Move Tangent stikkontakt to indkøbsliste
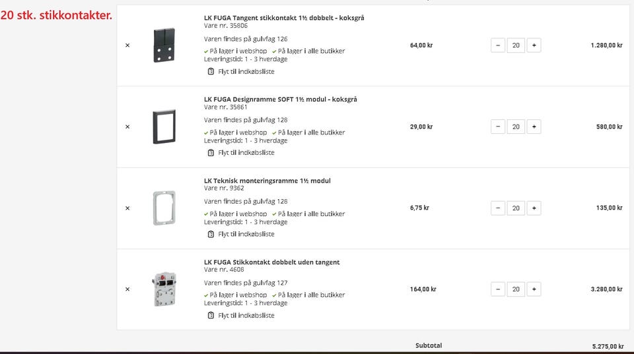The width and height of the screenshot is (634, 354). (246, 71)
